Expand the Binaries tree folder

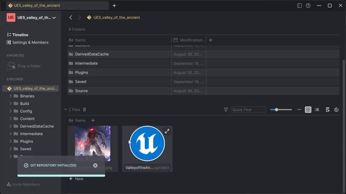10,96
